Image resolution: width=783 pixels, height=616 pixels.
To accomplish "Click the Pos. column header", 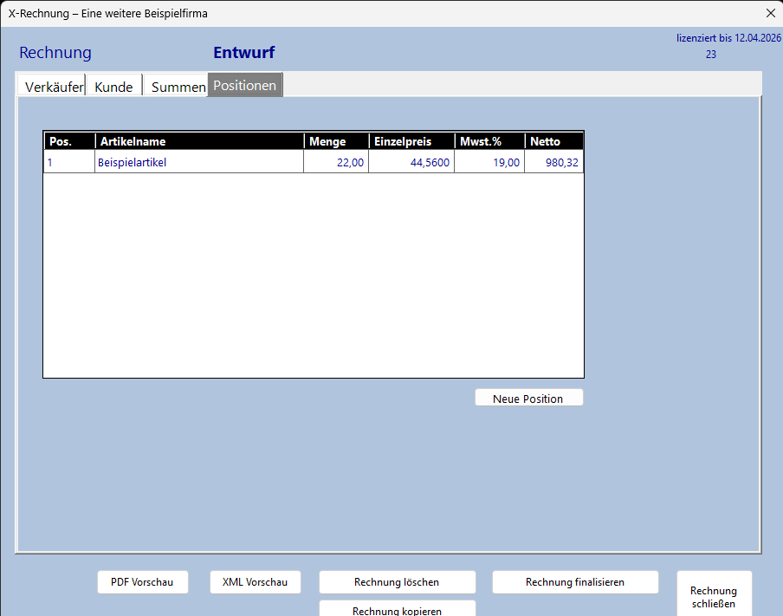I will [x=69, y=141].
